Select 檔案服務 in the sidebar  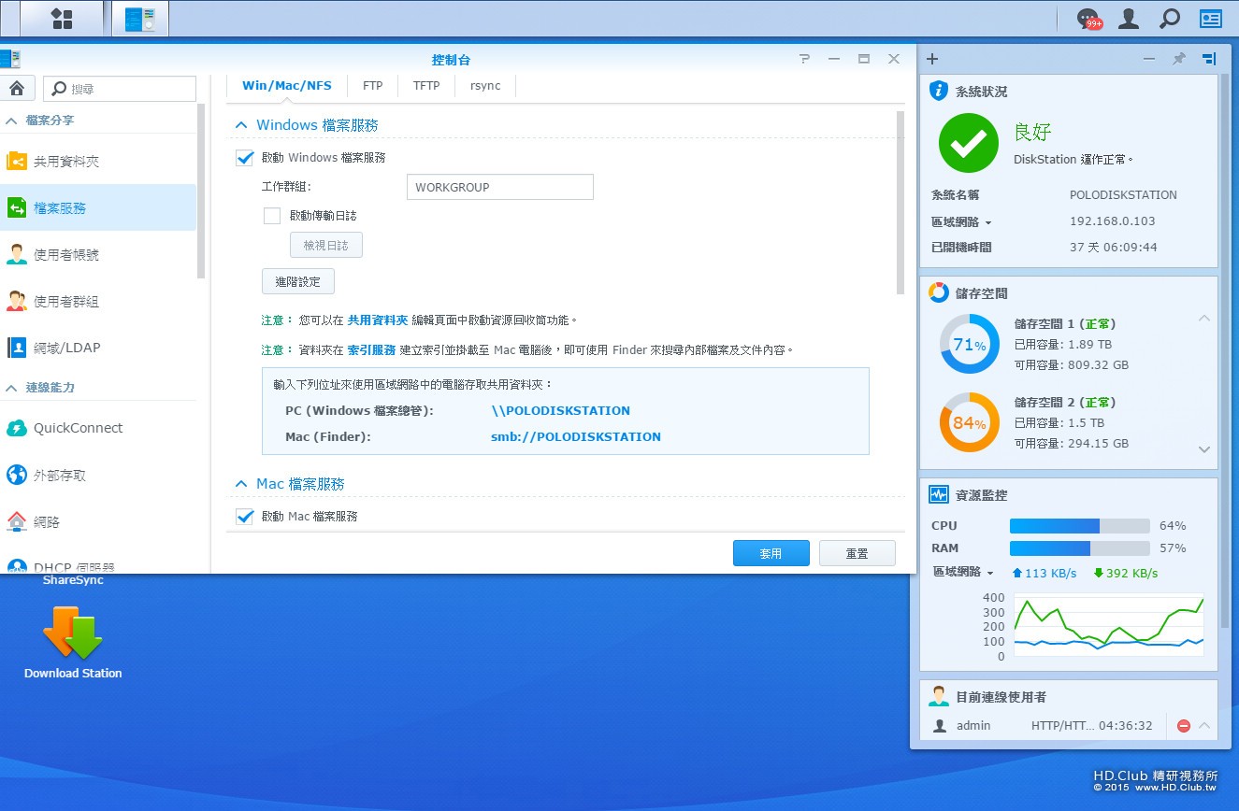tap(98, 207)
